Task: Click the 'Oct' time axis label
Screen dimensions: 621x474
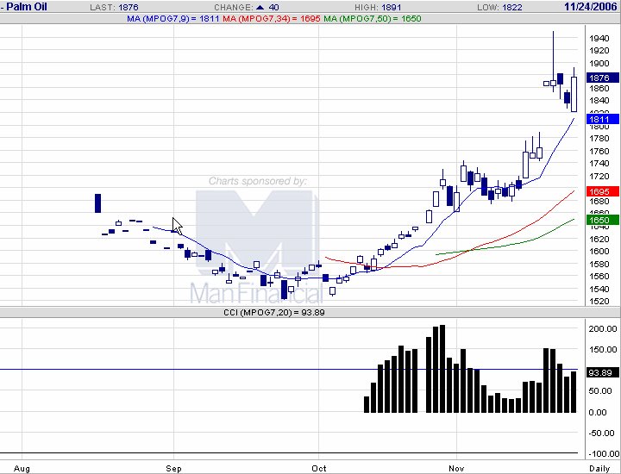Action: 319,469
